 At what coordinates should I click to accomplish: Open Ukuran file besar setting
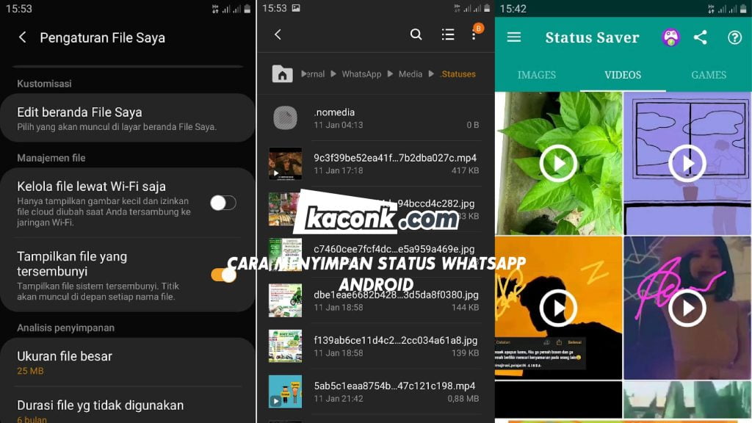pyautogui.click(x=128, y=363)
